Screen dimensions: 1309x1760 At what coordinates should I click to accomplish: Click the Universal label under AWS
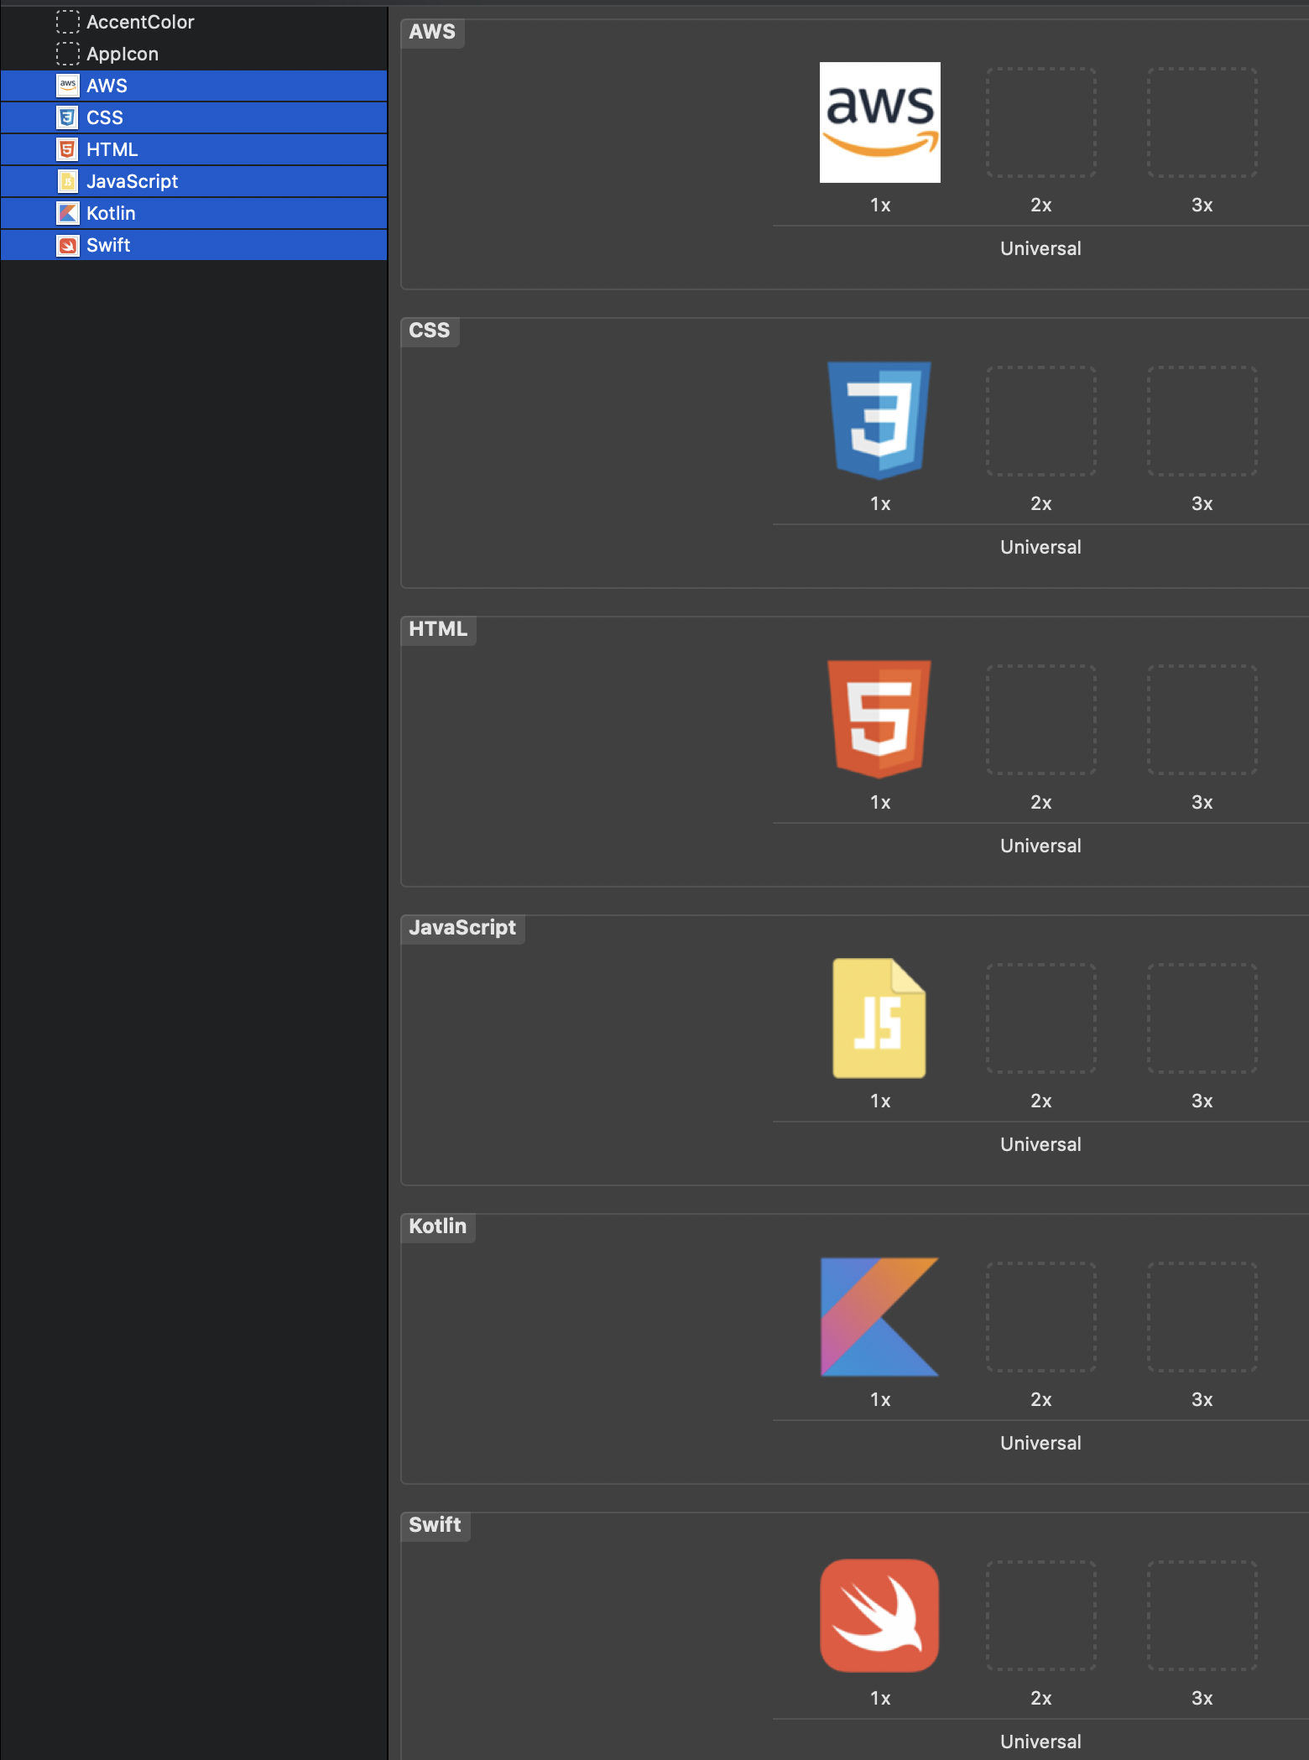tap(1040, 248)
